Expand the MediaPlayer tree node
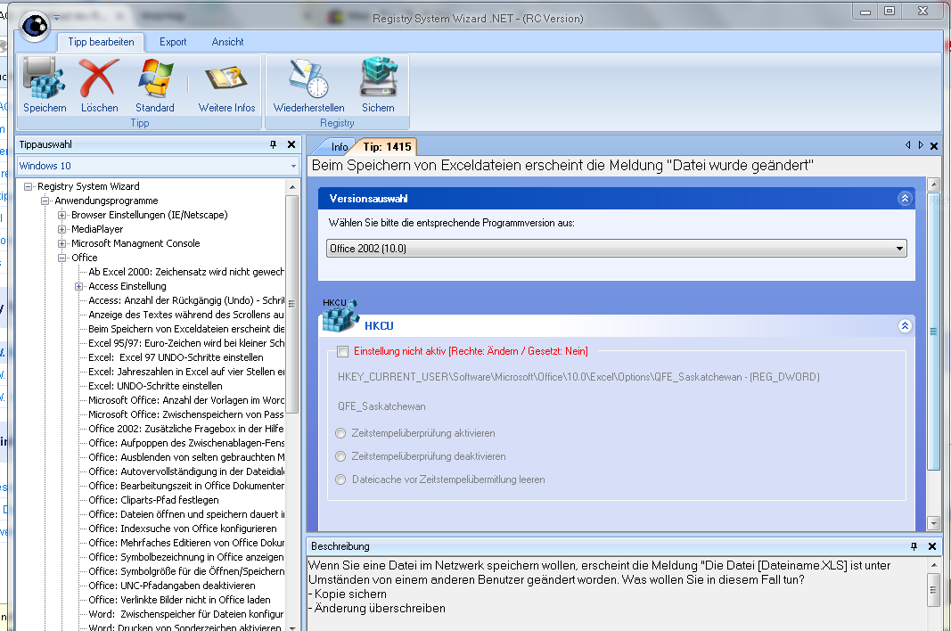This screenshot has width=951, height=631. 61,229
